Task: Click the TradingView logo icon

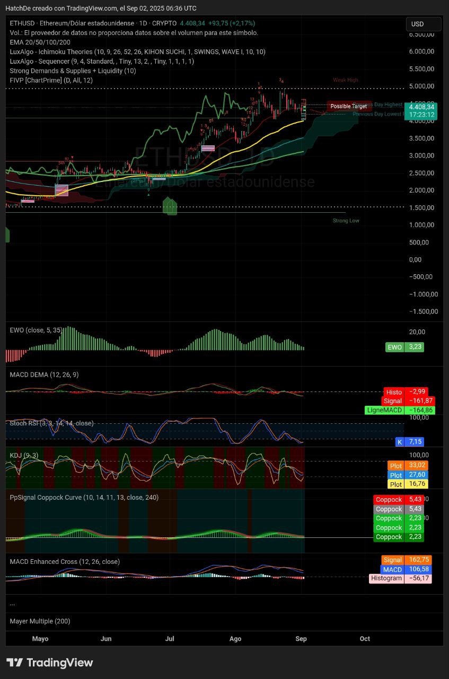Action: (15, 663)
